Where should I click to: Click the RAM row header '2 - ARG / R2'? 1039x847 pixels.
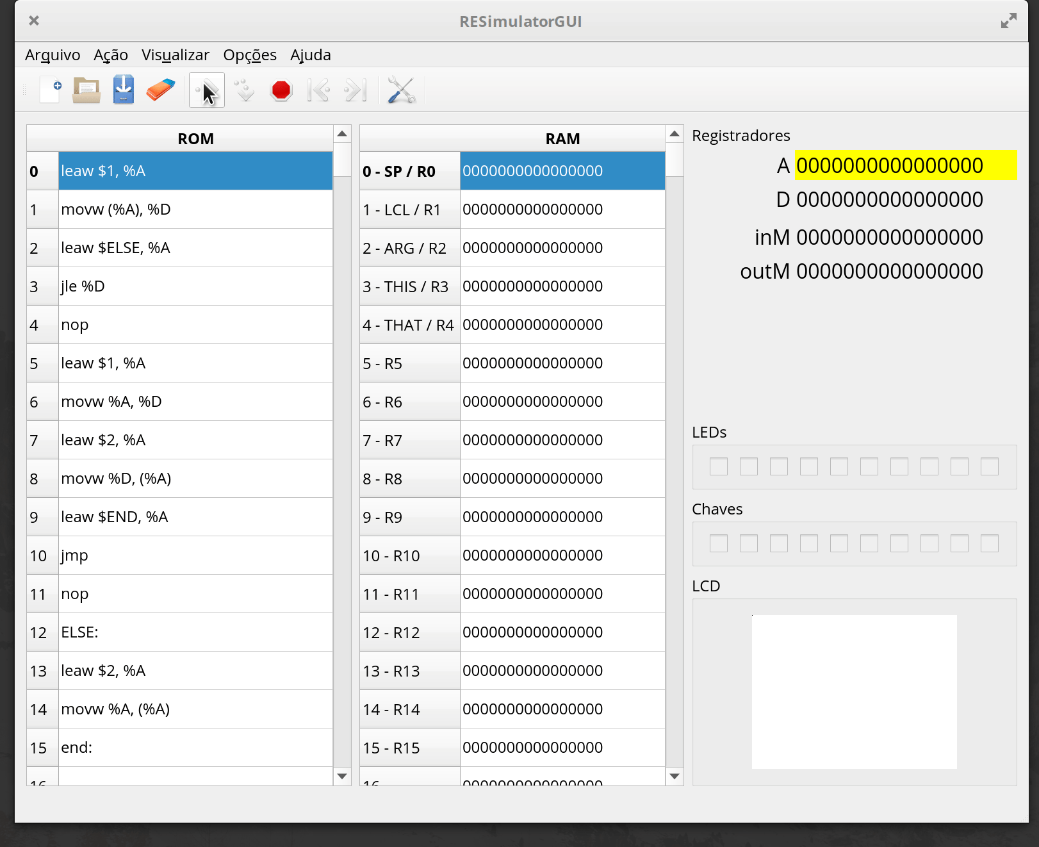click(x=410, y=248)
